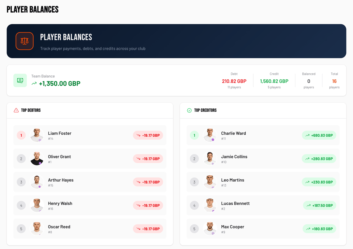Click the rank 3 badge beside Leo Martins
This screenshot has height=249, width=353.
click(x=194, y=182)
